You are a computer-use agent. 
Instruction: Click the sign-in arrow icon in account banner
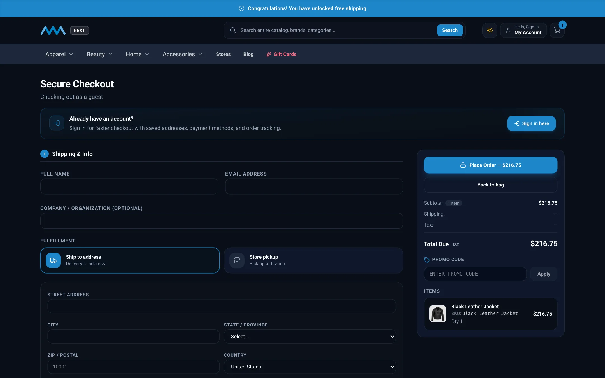coord(57,123)
